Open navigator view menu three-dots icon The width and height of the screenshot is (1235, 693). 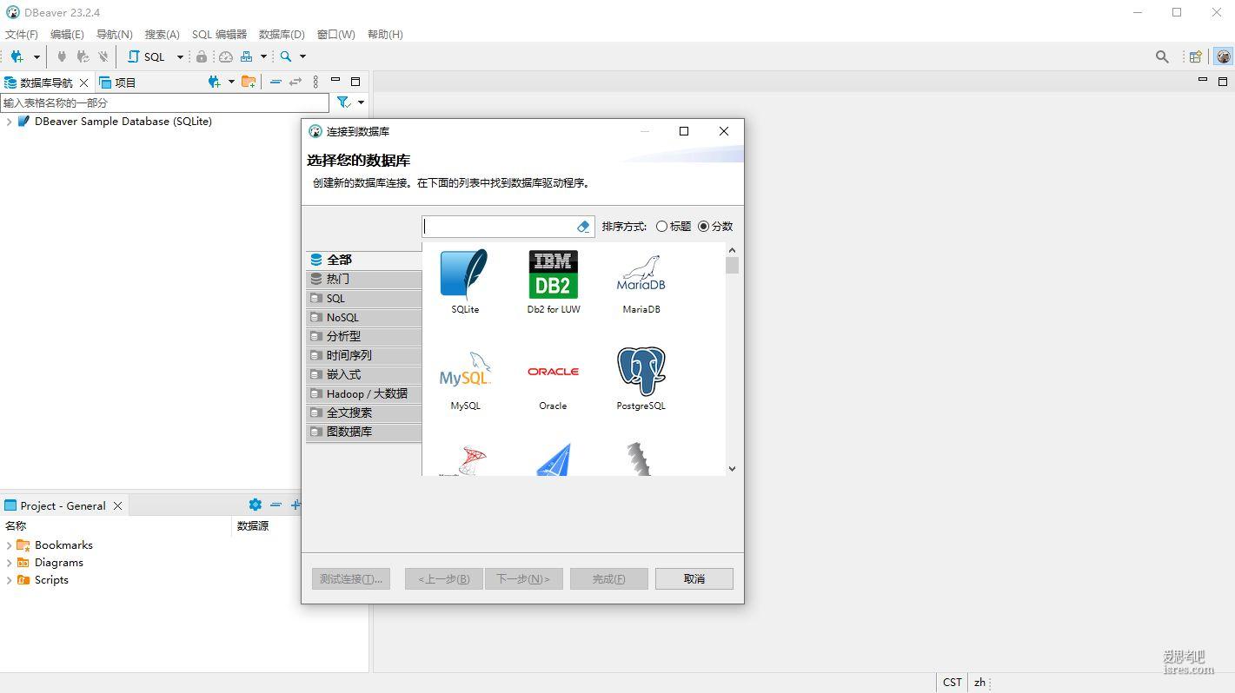[315, 82]
